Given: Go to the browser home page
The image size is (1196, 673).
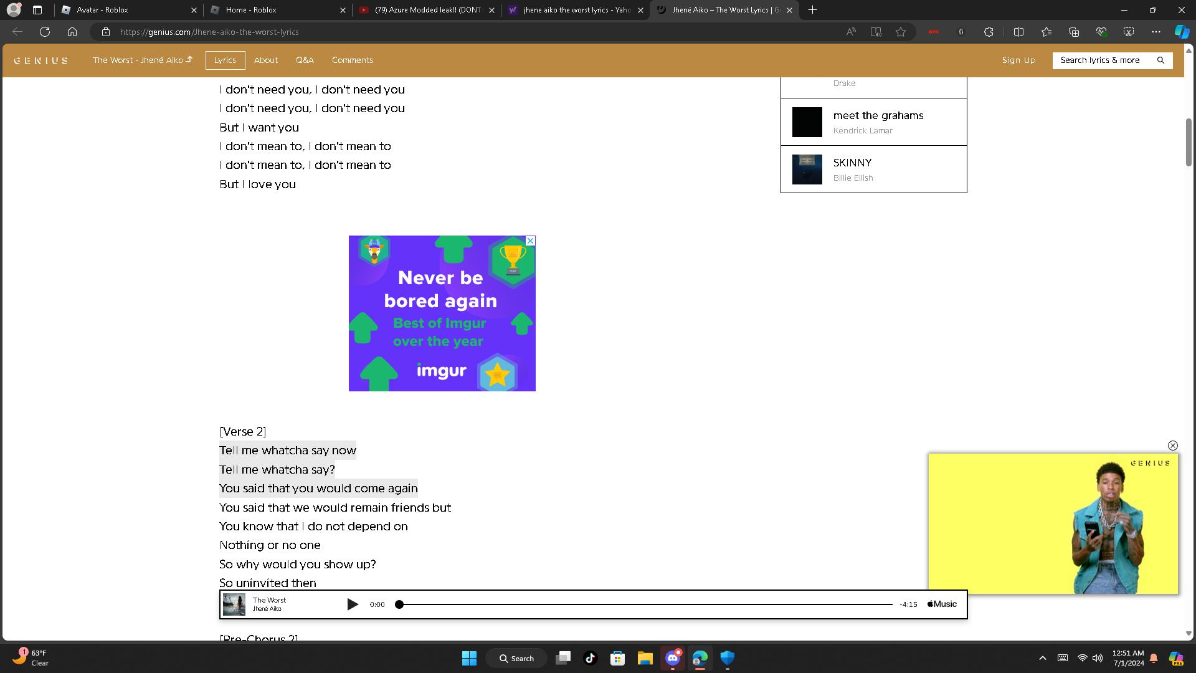Looking at the screenshot, I should point(72,32).
